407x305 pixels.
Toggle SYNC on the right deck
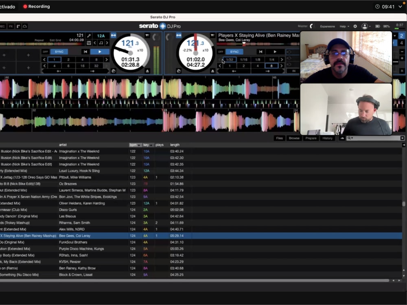coord(234,52)
